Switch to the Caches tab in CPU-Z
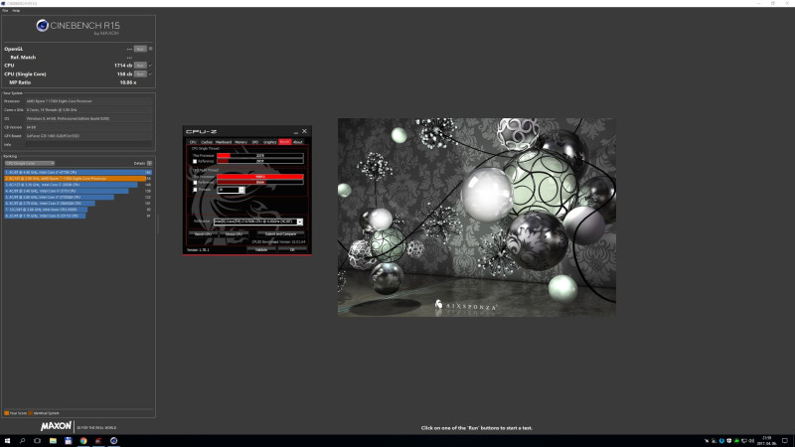Screen dimensions: 795x447 [207, 142]
